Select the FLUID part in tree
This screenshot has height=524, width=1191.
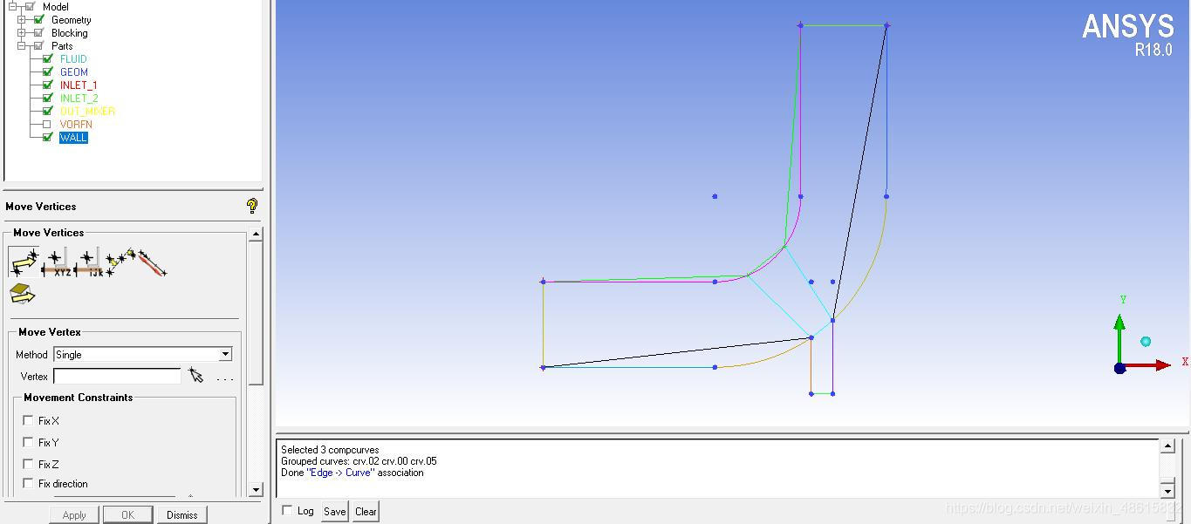(x=73, y=59)
